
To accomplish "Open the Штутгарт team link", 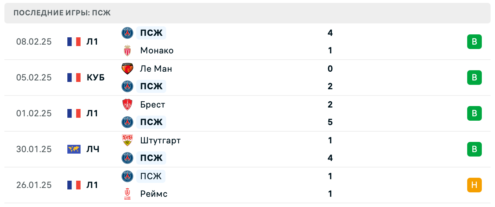I will pyautogui.click(x=160, y=140).
